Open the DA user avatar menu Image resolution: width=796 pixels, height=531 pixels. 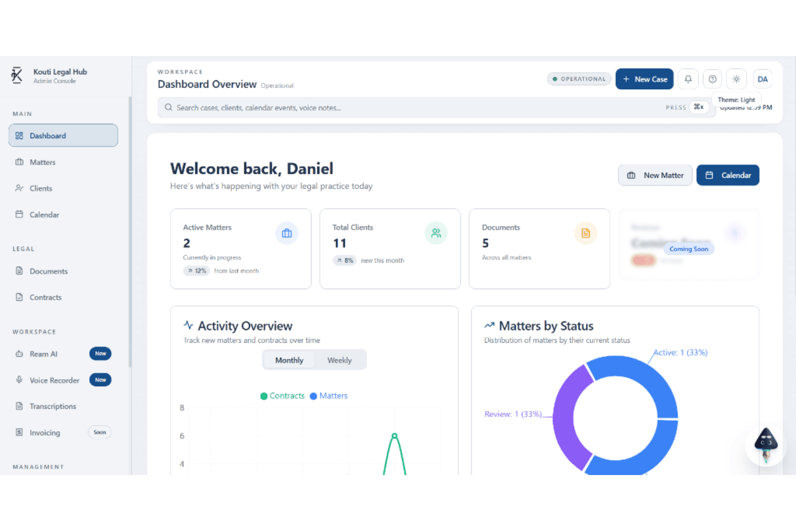(x=762, y=79)
